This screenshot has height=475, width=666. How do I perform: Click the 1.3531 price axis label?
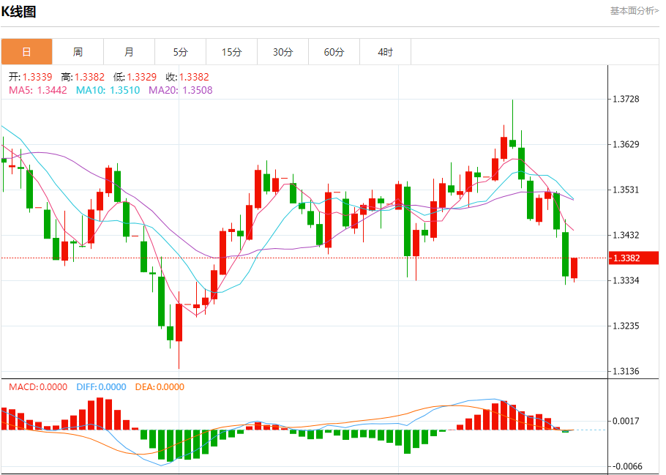(x=625, y=190)
